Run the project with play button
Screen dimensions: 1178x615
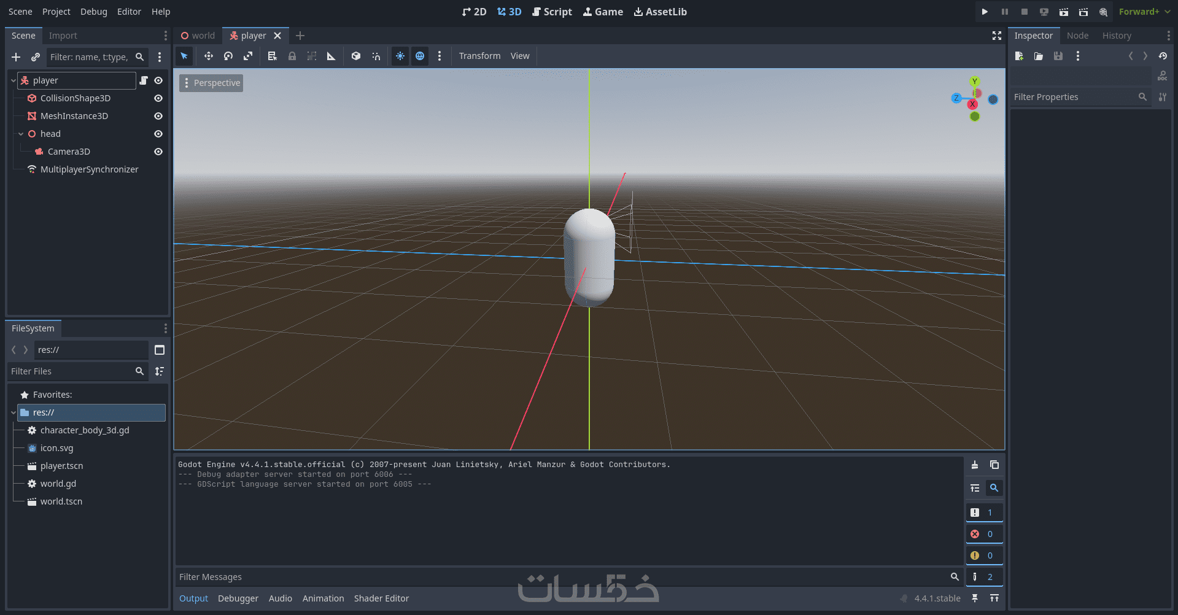pos(985,12)
